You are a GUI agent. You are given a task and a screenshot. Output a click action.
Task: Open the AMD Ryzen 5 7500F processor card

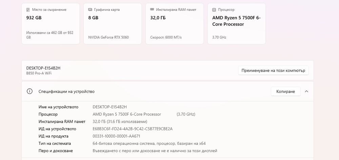[236, 24]
